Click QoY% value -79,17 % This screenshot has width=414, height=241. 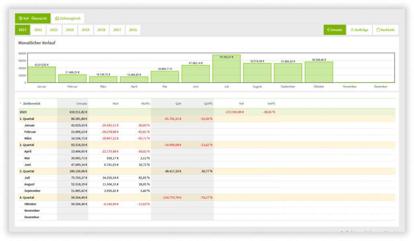pyautogui.click(x=206, y=198)
